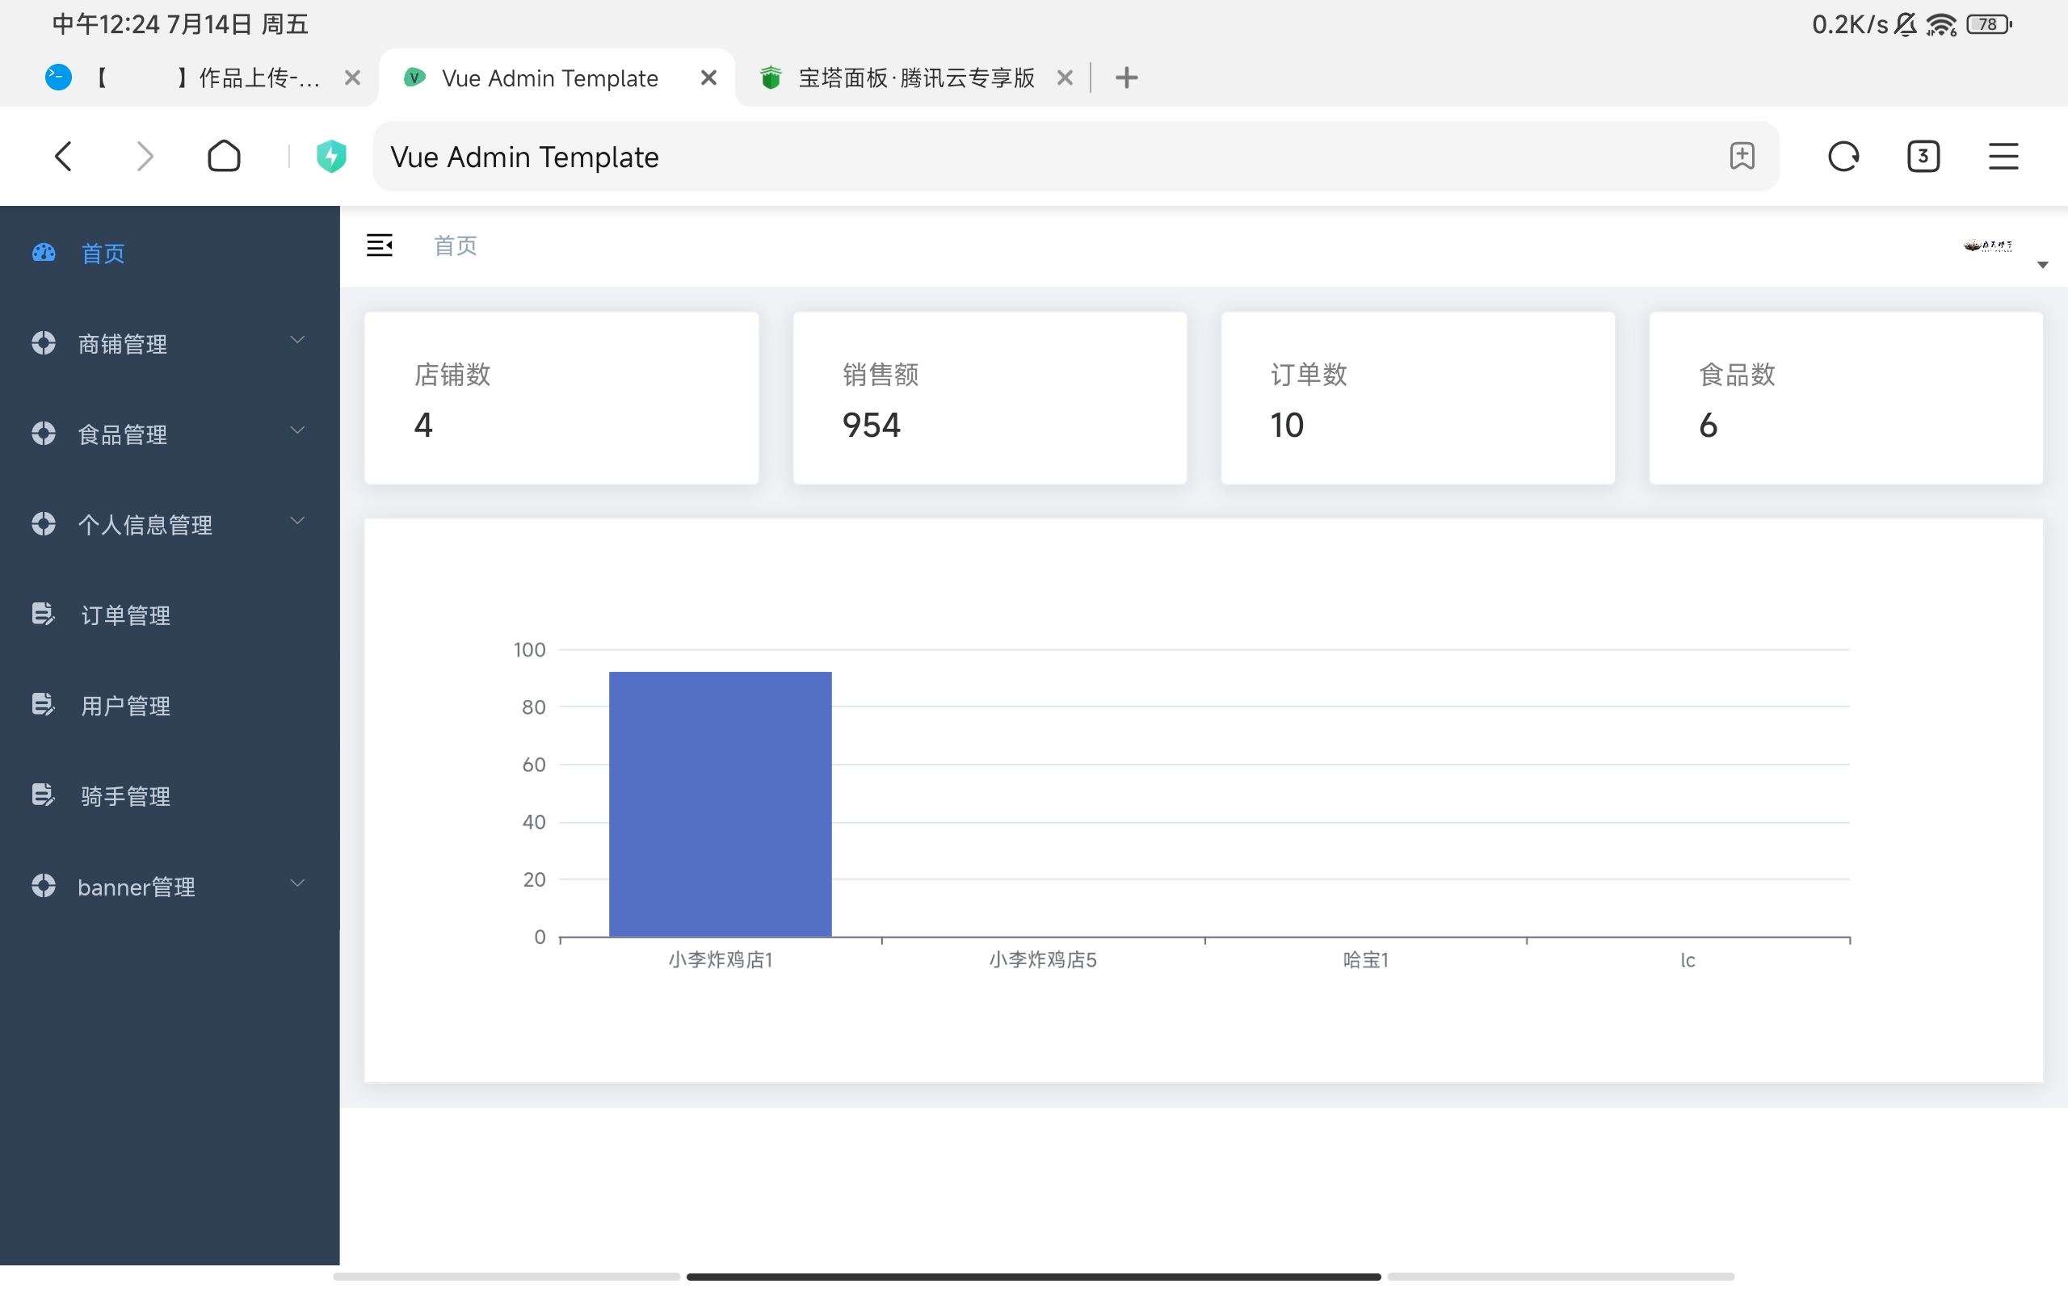The height and width of the screenshot is (1292, 2068).
Task: Open 订单管理 in the sidebar
Action: pyautogui.click(x=169, y=615)
